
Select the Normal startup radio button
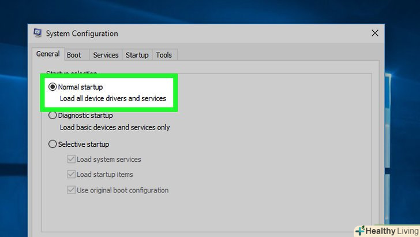(x=53, y=87)
